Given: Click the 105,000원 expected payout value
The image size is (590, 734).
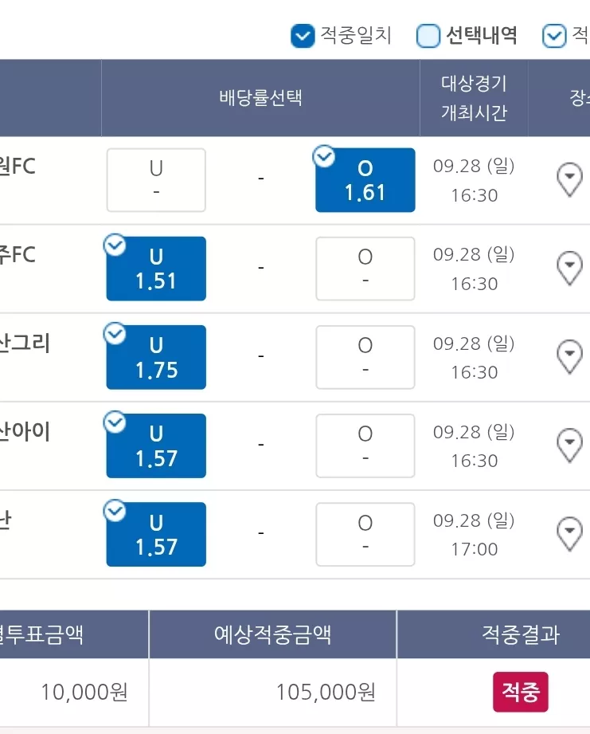Looking at the screenshot, I should click(x=326, y=692).
